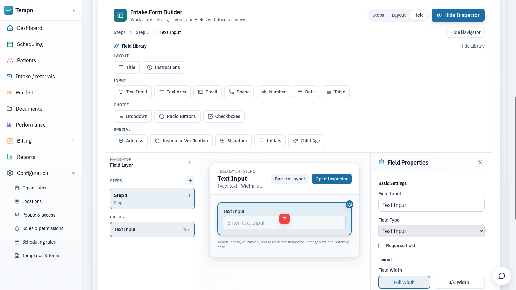The height and width of the screenshot is (290, 516).
Task: Add an Instructions layout field
Action: pyautogui.click(x=164, y=67)
